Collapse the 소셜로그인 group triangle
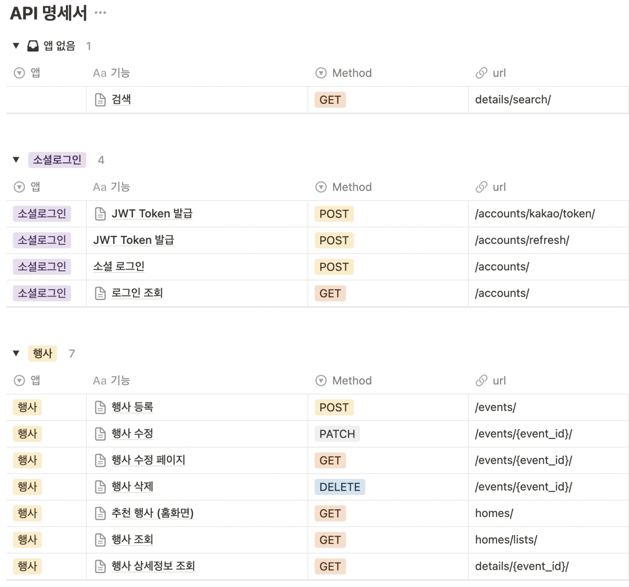This screenshot has height=587, width=629. coord(16,160)
